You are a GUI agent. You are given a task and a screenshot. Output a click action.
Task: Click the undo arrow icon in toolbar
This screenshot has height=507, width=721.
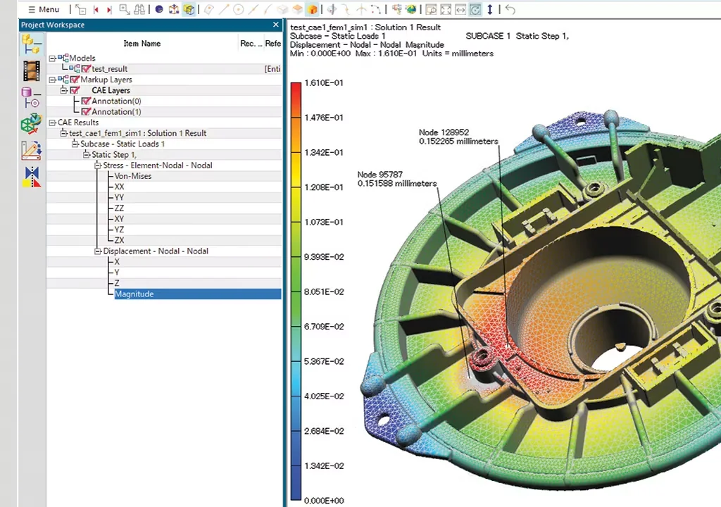pos(510,9)
